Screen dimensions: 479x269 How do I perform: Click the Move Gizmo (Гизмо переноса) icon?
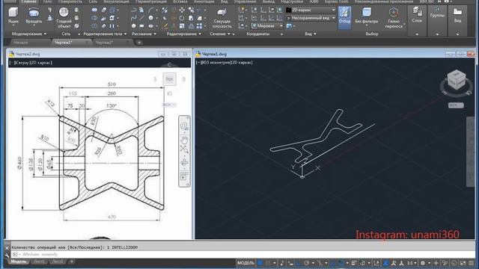pos(394,13)
